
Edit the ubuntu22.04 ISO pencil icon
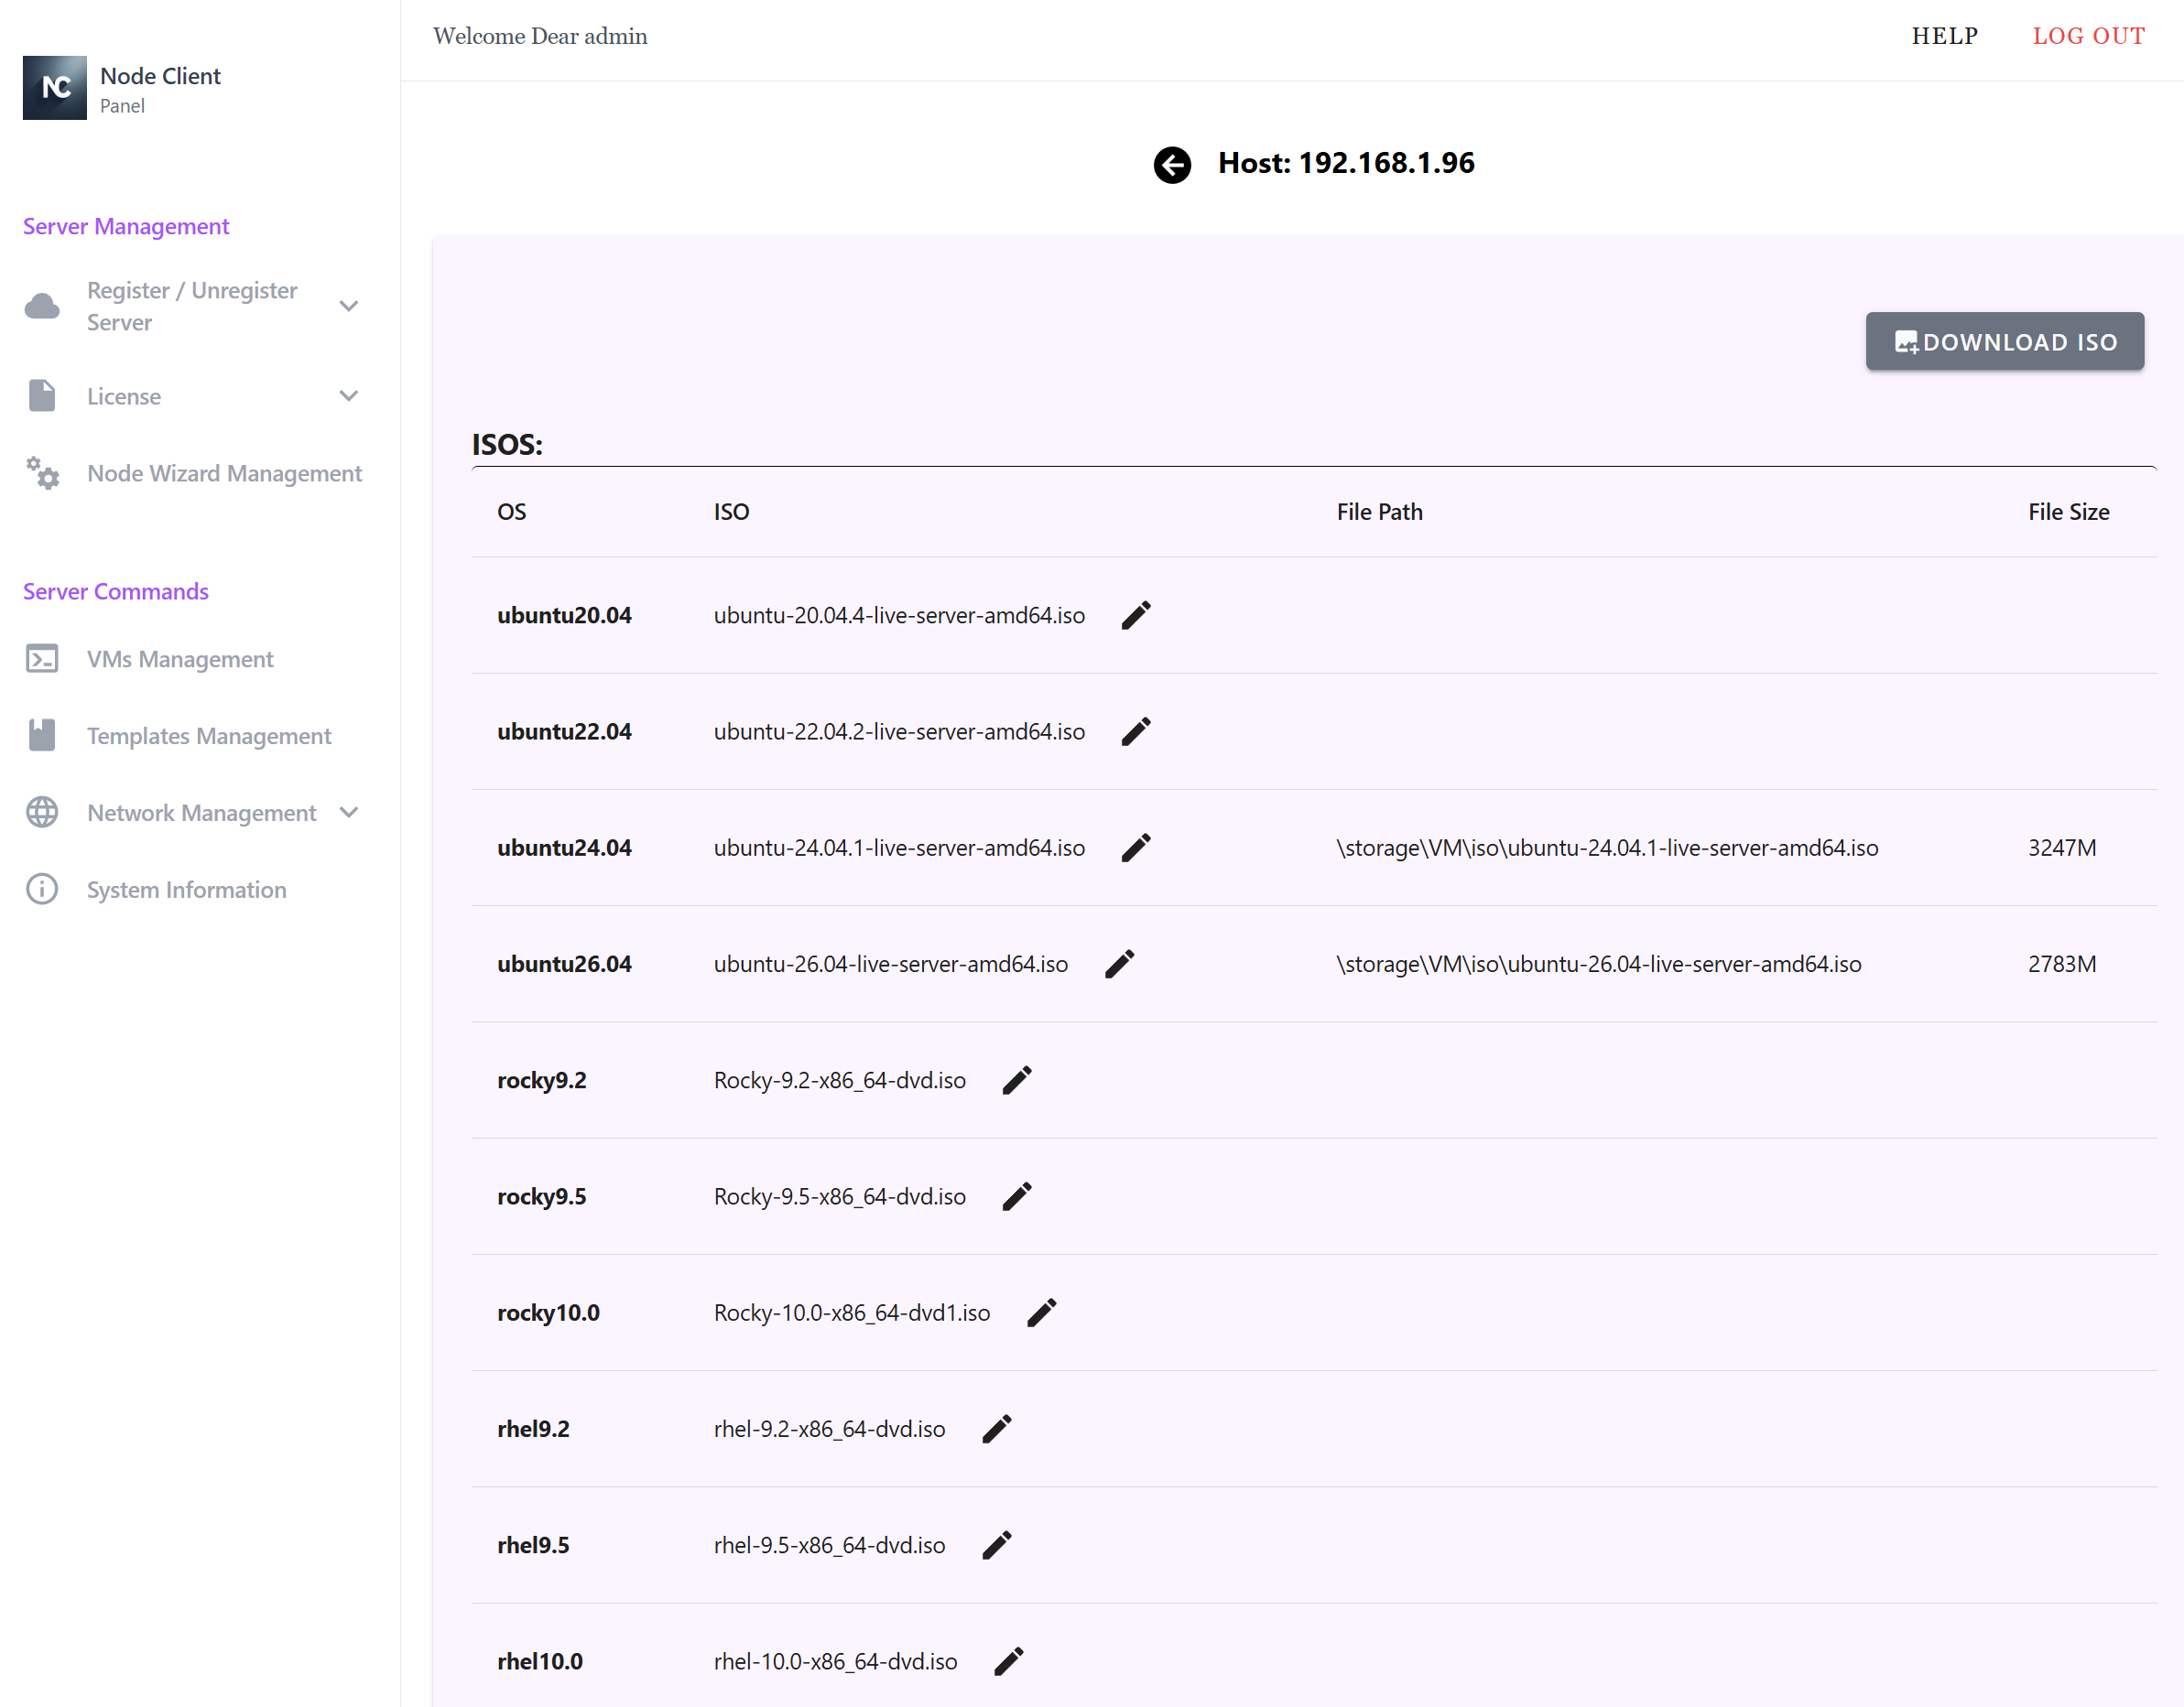1136,731
